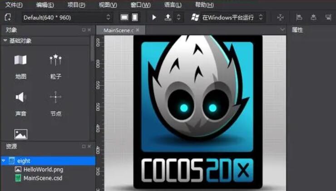The image size is (336, 191).
Task: Open the 编辑(E) menu
Action: coord(45,5)
